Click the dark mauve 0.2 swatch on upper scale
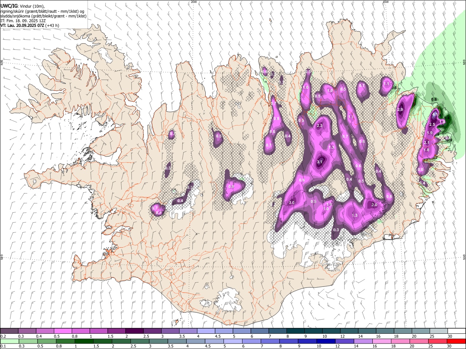 (x=9, y=331)
